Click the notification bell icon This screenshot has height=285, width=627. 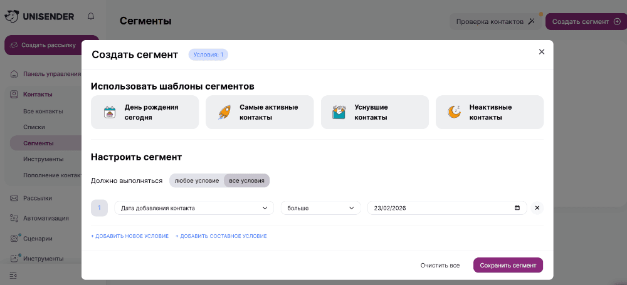(x=92, y=16)
